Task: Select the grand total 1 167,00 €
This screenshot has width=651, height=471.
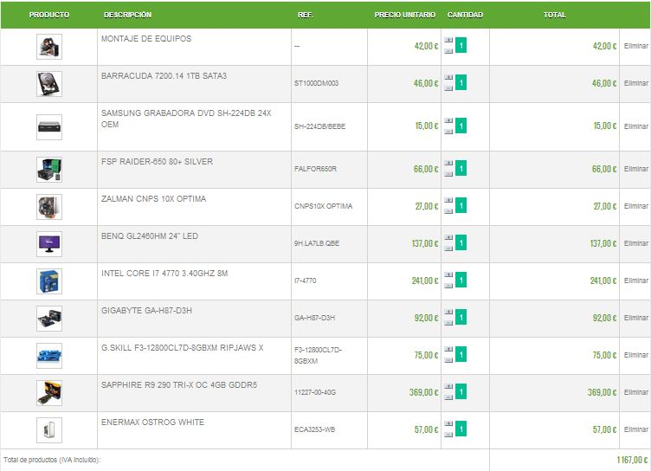Action: [x=632, y=460]
